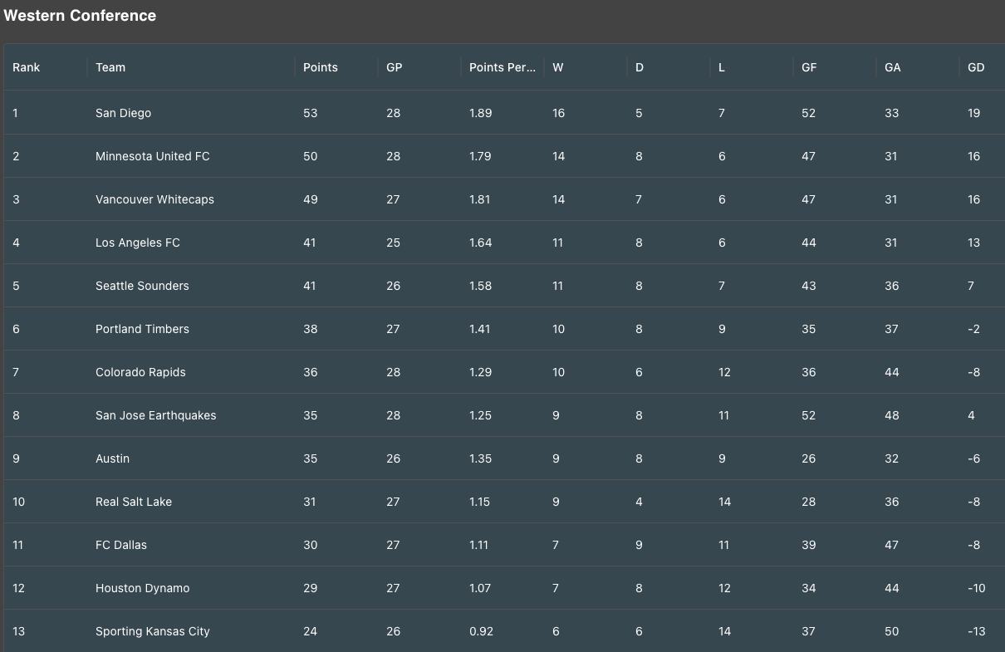1005x652 pixels.
Task: Select Portland Timbers team name
Action: (x=142, y=329)
